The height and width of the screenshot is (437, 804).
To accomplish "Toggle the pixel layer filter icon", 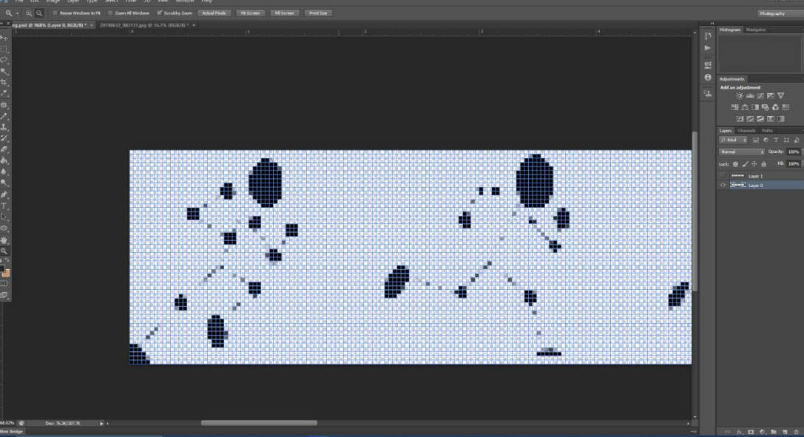I will tap(756, 140).
